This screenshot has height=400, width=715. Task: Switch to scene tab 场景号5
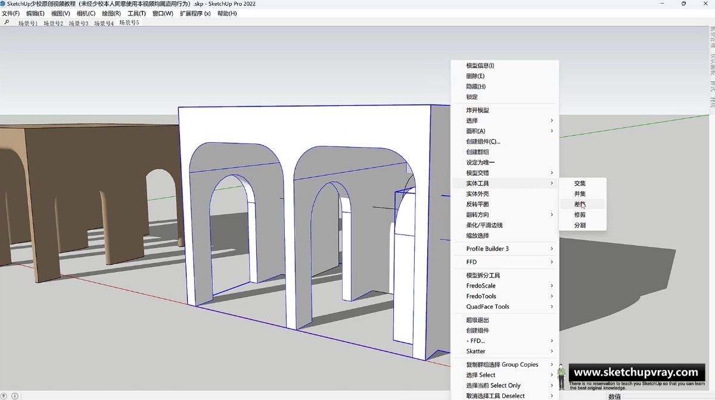point(129,23)
